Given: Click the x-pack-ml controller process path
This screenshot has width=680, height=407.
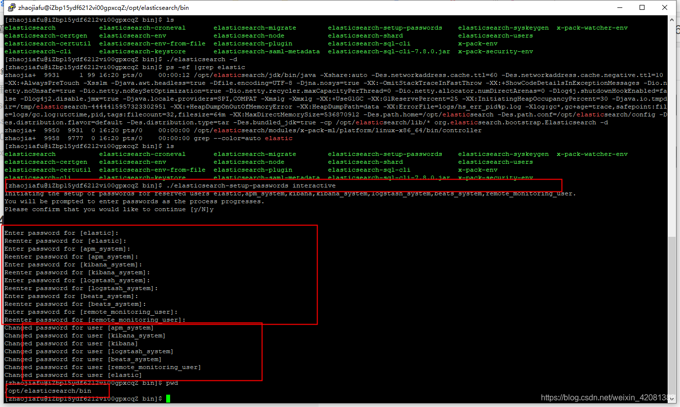Looking at the screenshot, I should [338, 130].
